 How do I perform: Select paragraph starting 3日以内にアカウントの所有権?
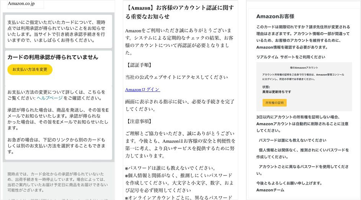pyautogui.click(x=302, y=124)
